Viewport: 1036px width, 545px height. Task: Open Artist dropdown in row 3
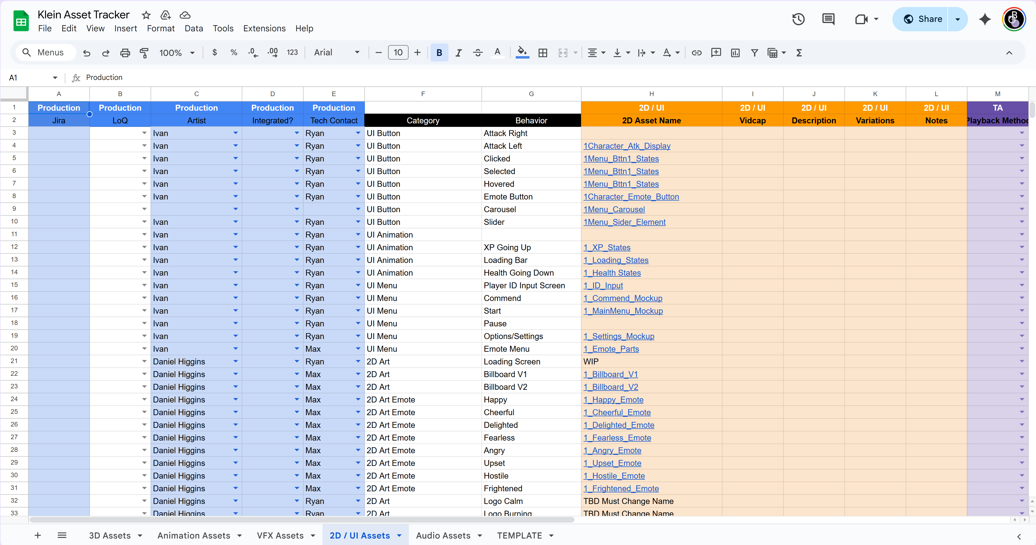coord(235,133)
